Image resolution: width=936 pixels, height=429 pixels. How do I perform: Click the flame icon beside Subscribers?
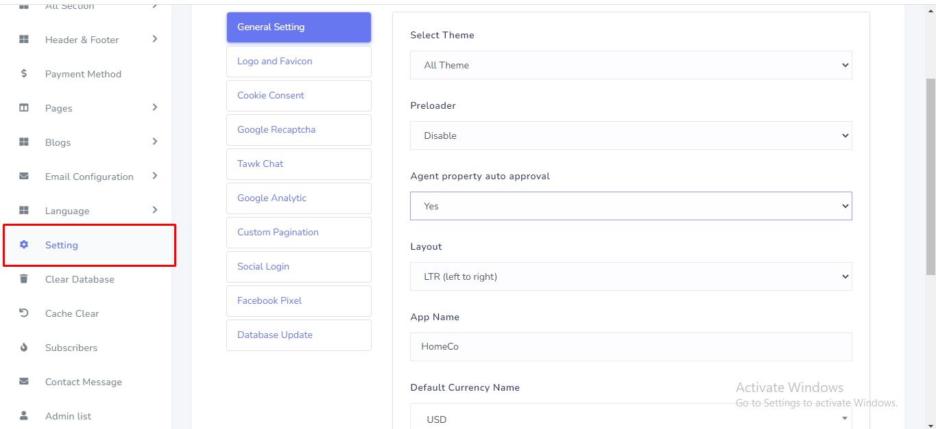(24, 348)
